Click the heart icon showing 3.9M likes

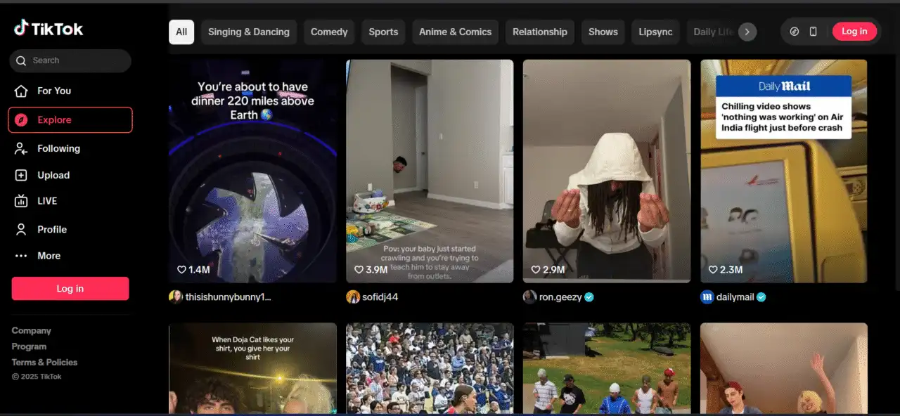tap(359, 270)
